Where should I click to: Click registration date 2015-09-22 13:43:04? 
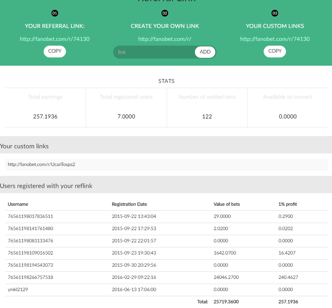pyautogui.click(x=134, y=216)
